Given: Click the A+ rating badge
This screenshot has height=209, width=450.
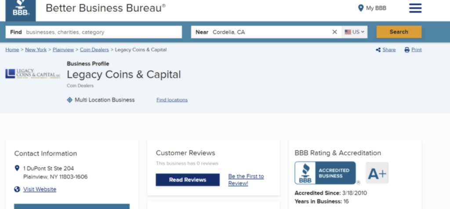Looking at the screenshot, I should (x=377, y=174).
